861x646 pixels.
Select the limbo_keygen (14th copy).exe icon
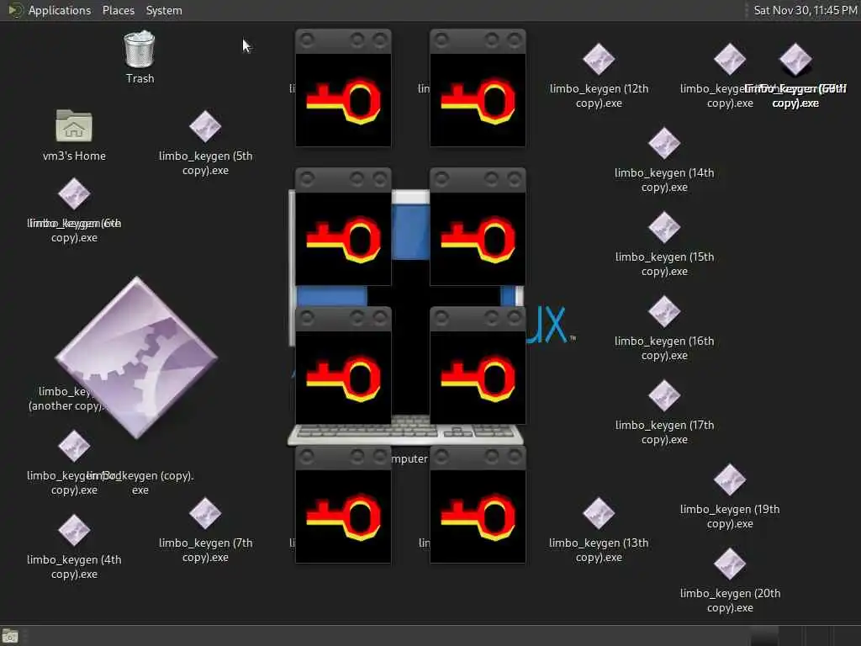(664, 143)
